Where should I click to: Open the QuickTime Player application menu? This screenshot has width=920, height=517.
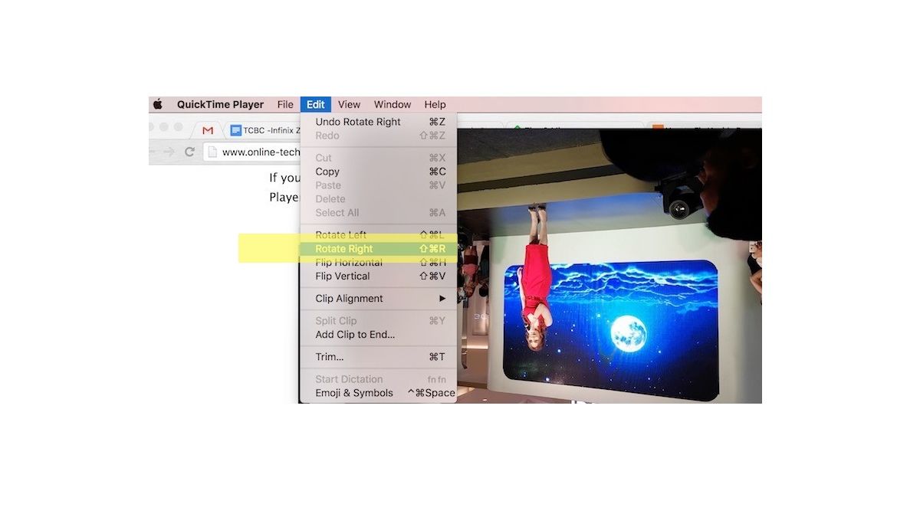tap(220, 105)
